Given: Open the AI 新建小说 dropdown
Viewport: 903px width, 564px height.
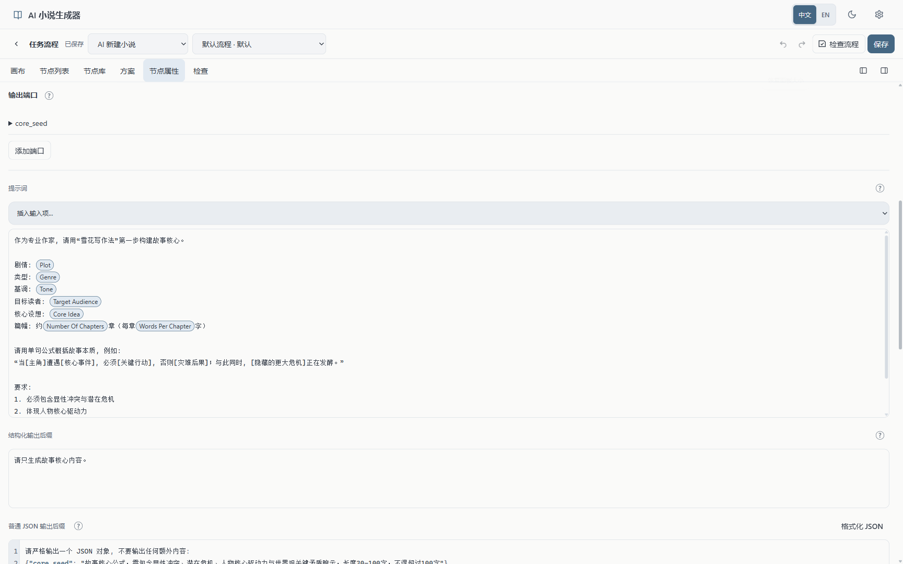Looking at the screenshot, I should coord(138,44).
